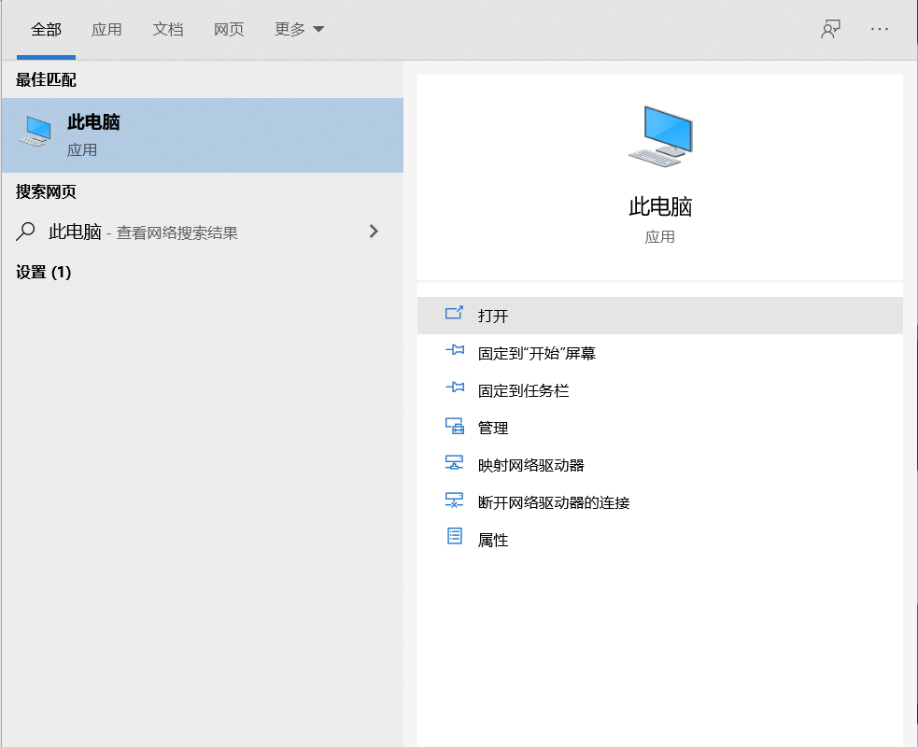
Task: Choose 固定到任务栏
Action: coord(660,390)
